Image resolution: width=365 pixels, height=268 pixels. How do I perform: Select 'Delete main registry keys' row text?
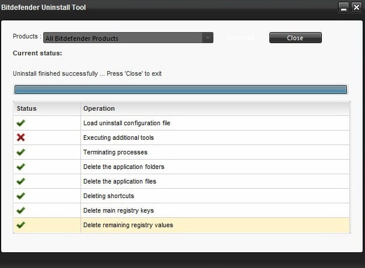[118, 210]
